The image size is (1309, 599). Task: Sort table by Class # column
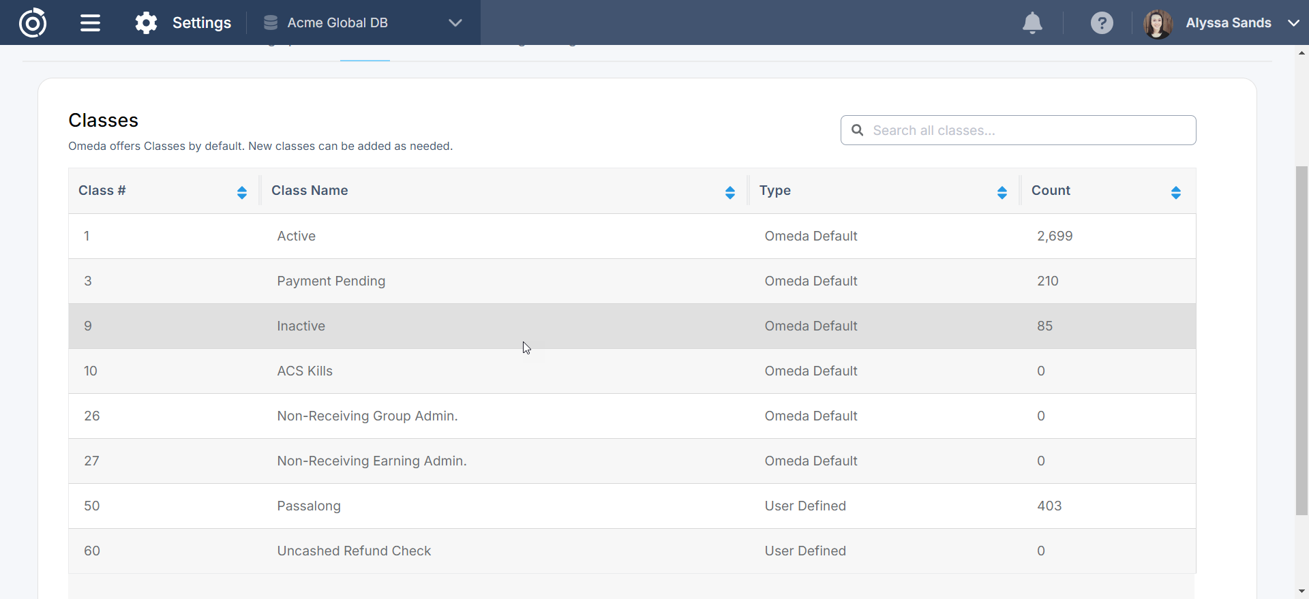pyautogui.click(x=242, y=192)
